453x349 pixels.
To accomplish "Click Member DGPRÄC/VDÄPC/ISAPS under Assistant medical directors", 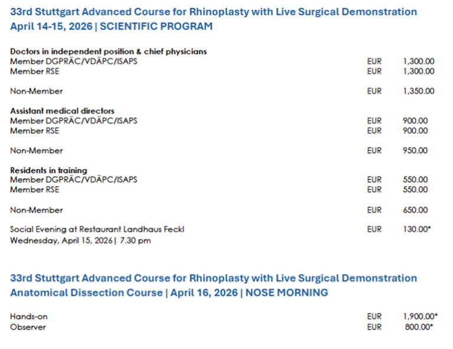I will tap(74, 121).
